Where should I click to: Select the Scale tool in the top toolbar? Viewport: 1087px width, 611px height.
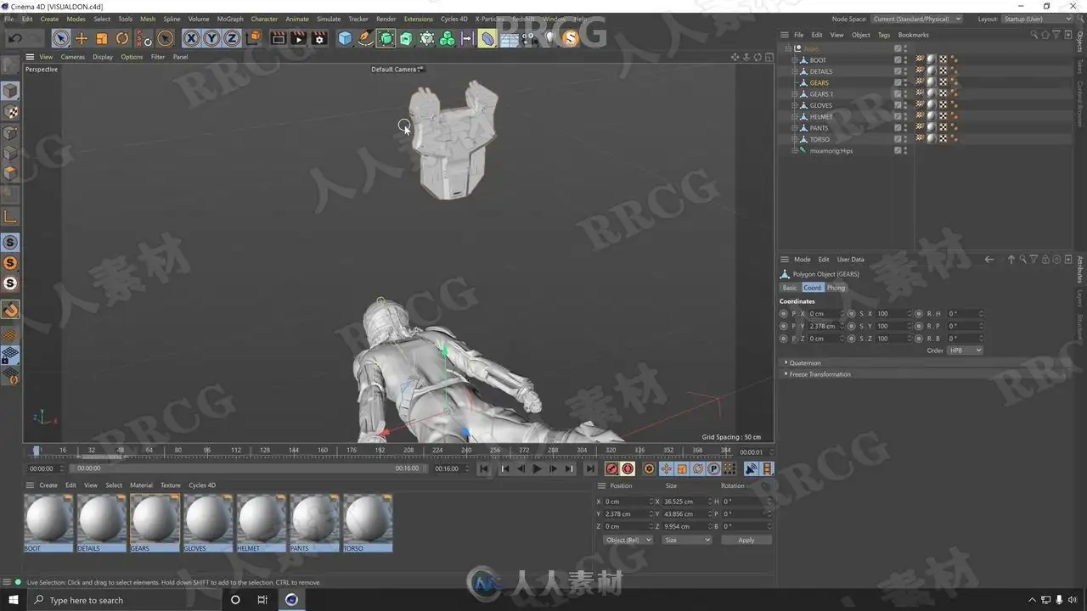click(102, 38)
